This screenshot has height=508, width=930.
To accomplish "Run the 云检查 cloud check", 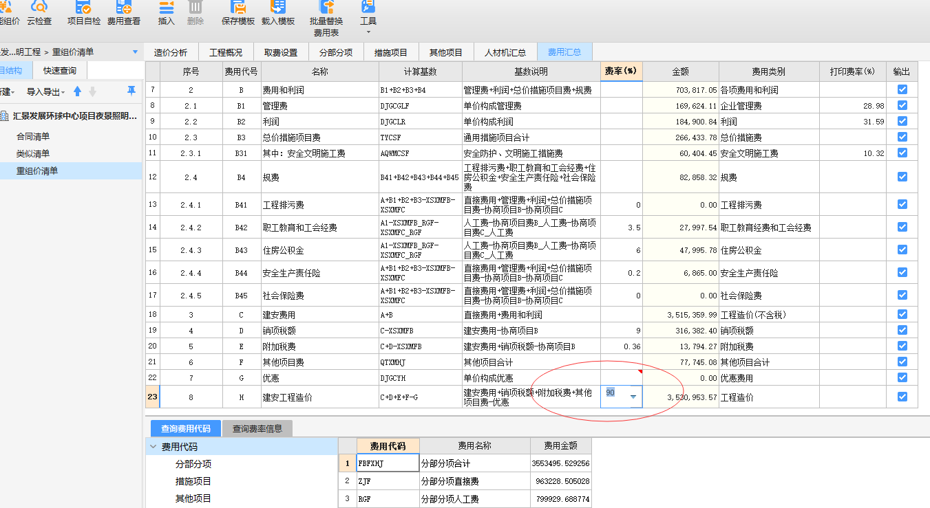I will coord(39,14).
